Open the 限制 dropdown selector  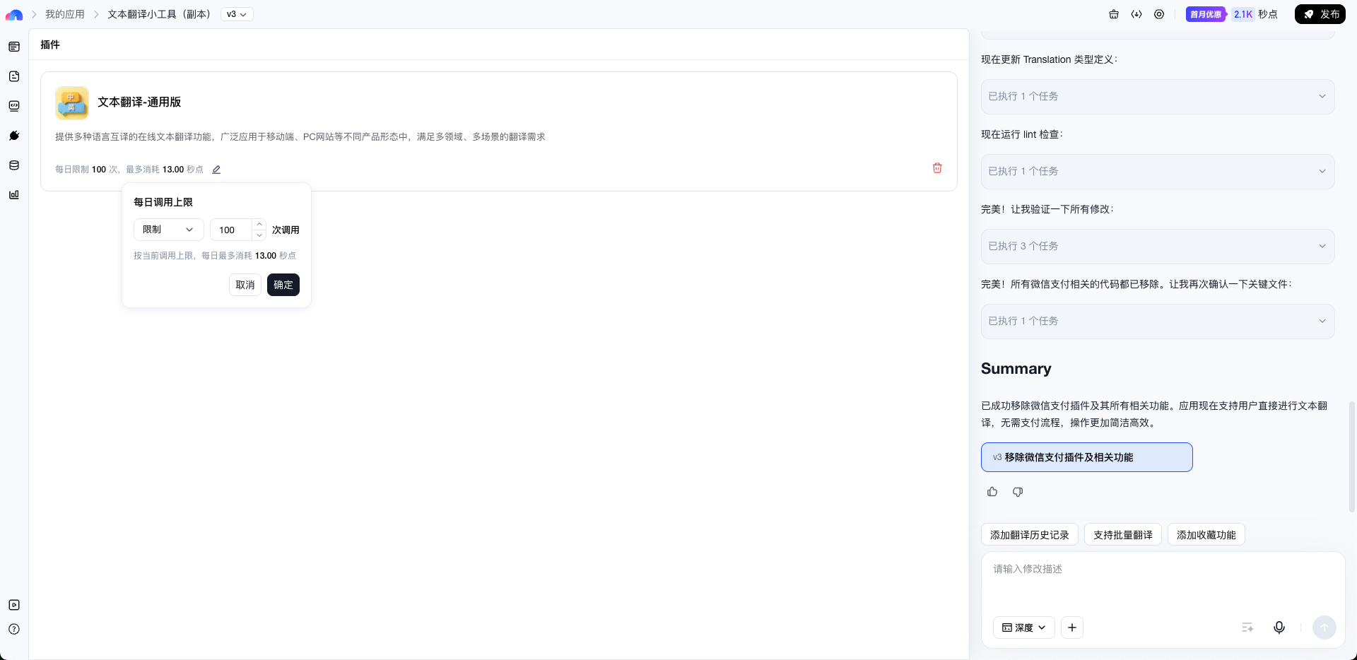click(168, 230)
